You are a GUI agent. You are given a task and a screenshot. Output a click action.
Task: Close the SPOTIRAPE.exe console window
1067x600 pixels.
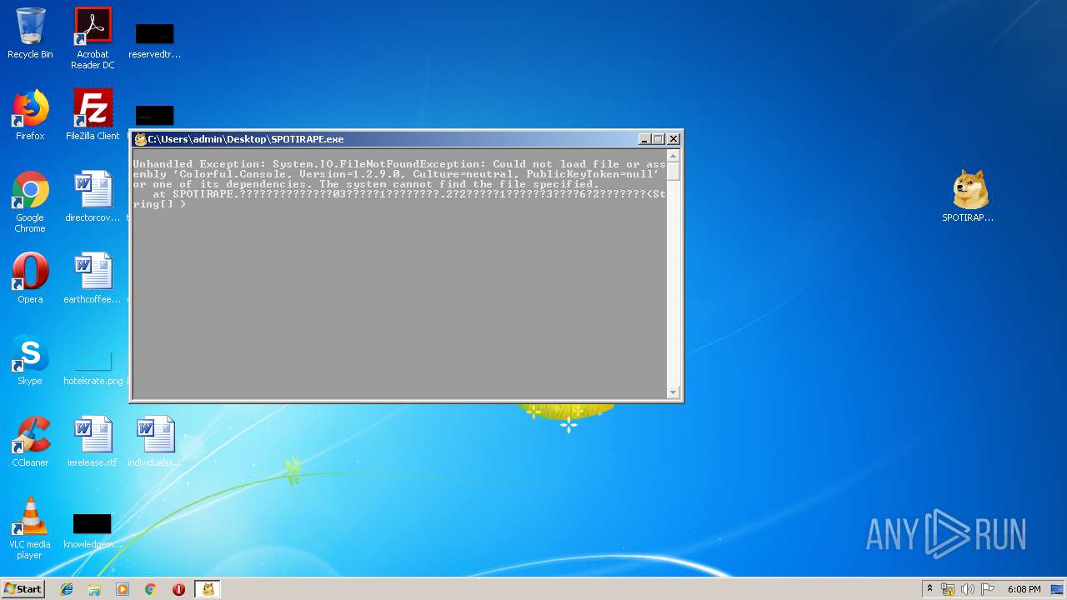674,139
